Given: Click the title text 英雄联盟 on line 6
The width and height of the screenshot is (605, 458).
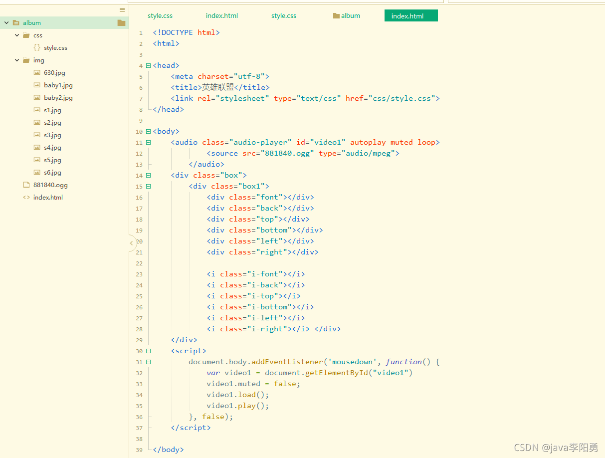Looking at the screenshot, I should (218, 87).
